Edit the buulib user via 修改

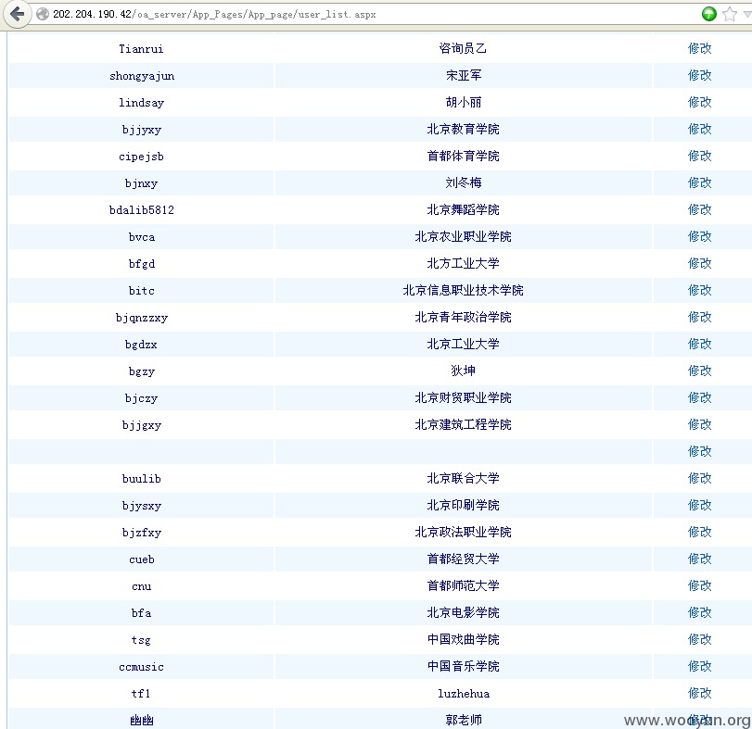(x=700, y=478)
